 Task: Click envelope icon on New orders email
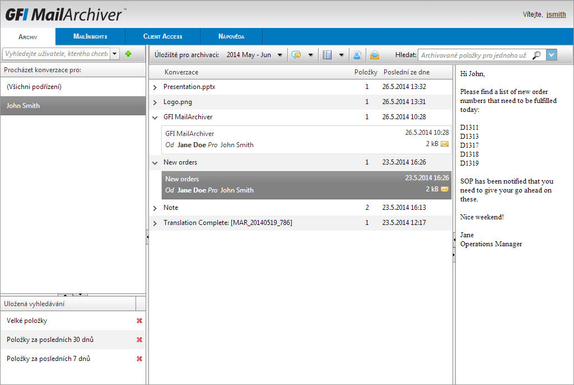445,189
